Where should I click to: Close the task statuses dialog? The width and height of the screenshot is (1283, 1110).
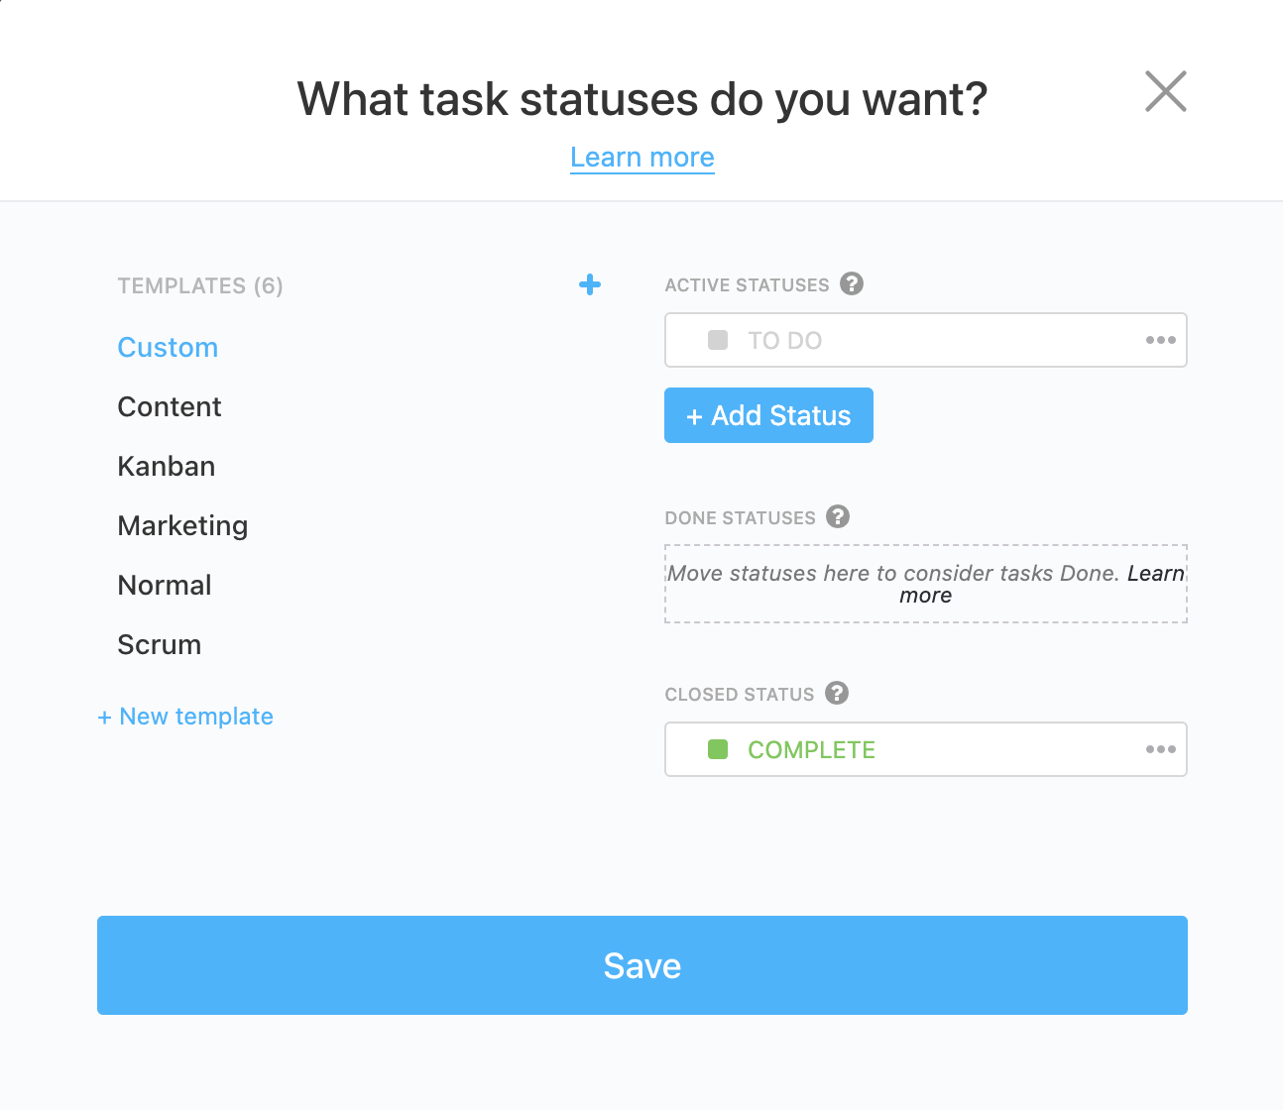tap(1165, 91)
